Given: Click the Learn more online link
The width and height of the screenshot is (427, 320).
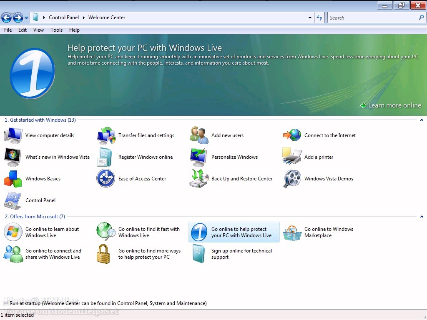Looking at the screenshot, I should [x=391, y=105].
